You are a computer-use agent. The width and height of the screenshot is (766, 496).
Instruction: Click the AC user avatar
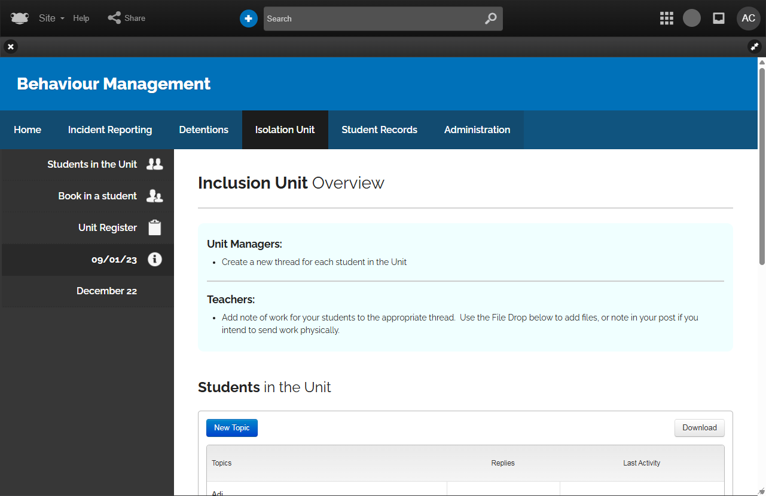tap(748, 19)
